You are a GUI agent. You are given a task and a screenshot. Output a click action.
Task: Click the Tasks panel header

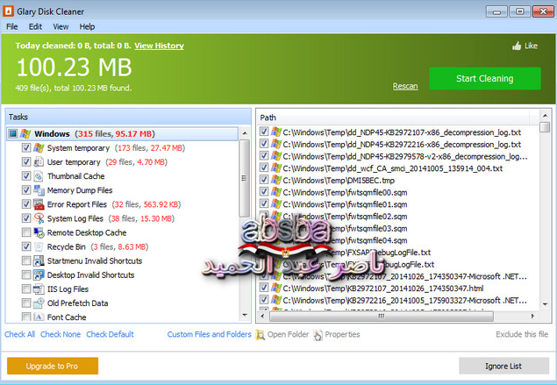[128, 117]
